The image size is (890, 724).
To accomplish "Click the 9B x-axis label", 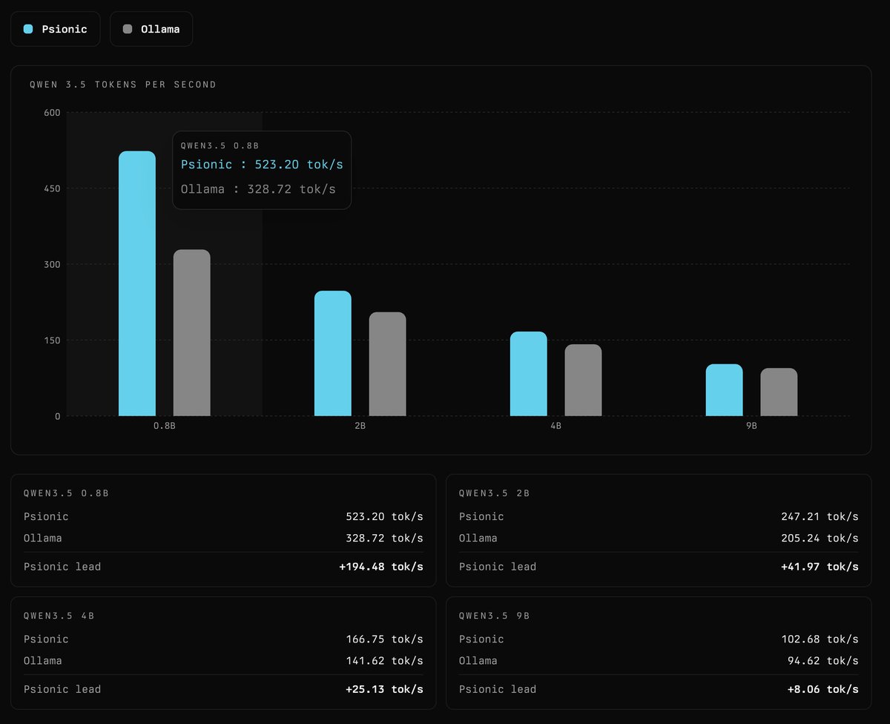I will [752, 427].
